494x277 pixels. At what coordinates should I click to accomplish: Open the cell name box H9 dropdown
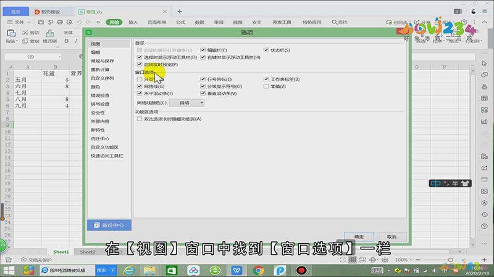click(59, 57)
